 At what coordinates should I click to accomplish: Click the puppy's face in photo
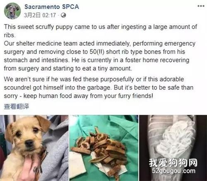[28, 136]
